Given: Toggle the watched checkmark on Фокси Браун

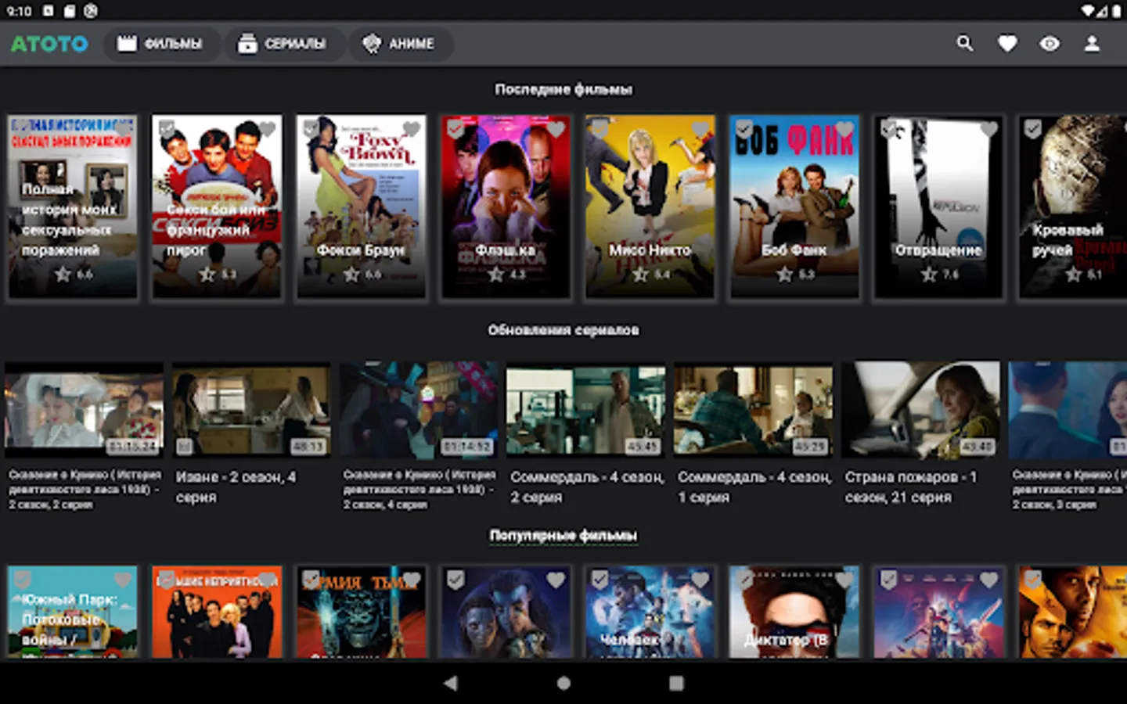Looking at the screenshot, I should click(311, 129).
